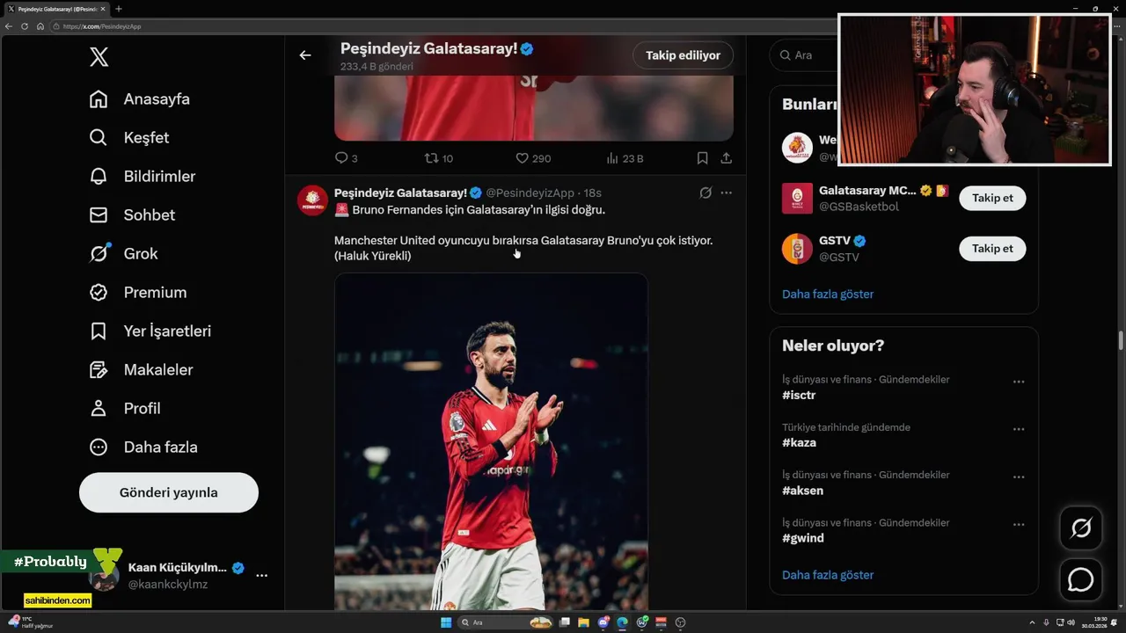Screen dimensions: 1126x633
Task: Click the address bar URL
Action: point(101,26)
